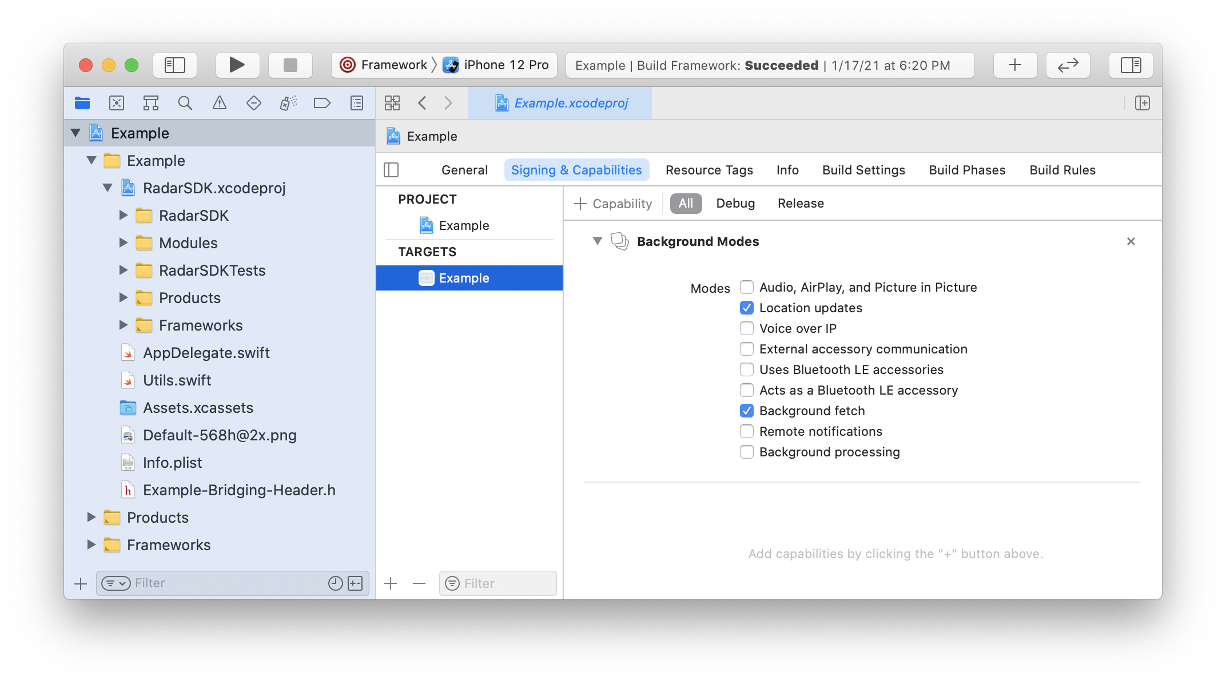Viewport: 1226px width, 684px height.
Task: Click the navigator panel toggle icon
Action: click(175, 65)
